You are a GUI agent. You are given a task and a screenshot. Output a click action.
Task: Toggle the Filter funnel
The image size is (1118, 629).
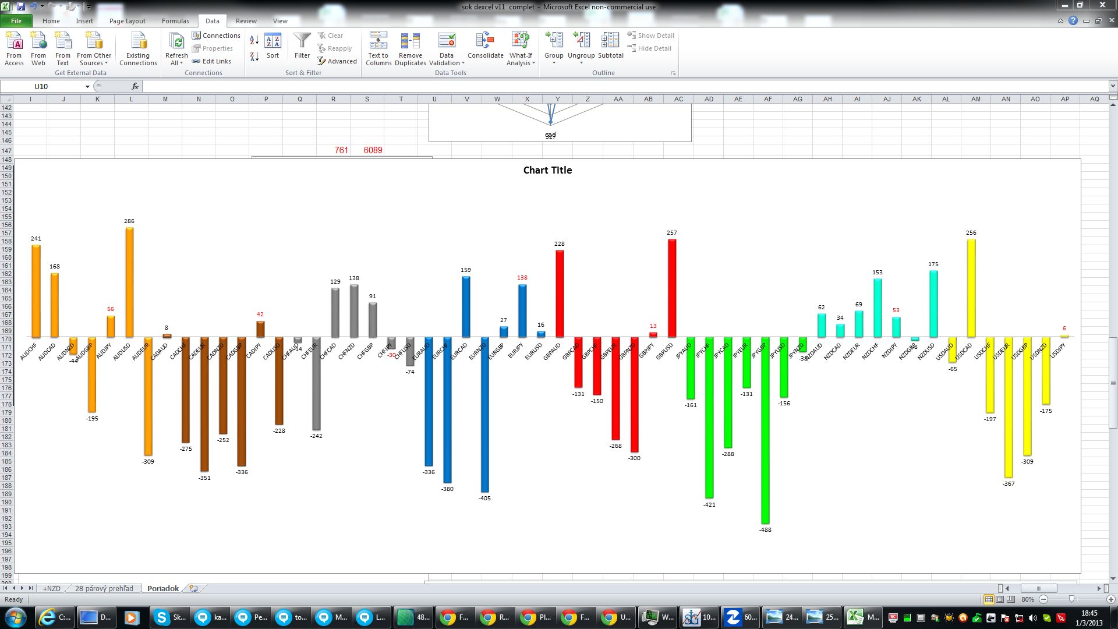(x=302, y=47)
